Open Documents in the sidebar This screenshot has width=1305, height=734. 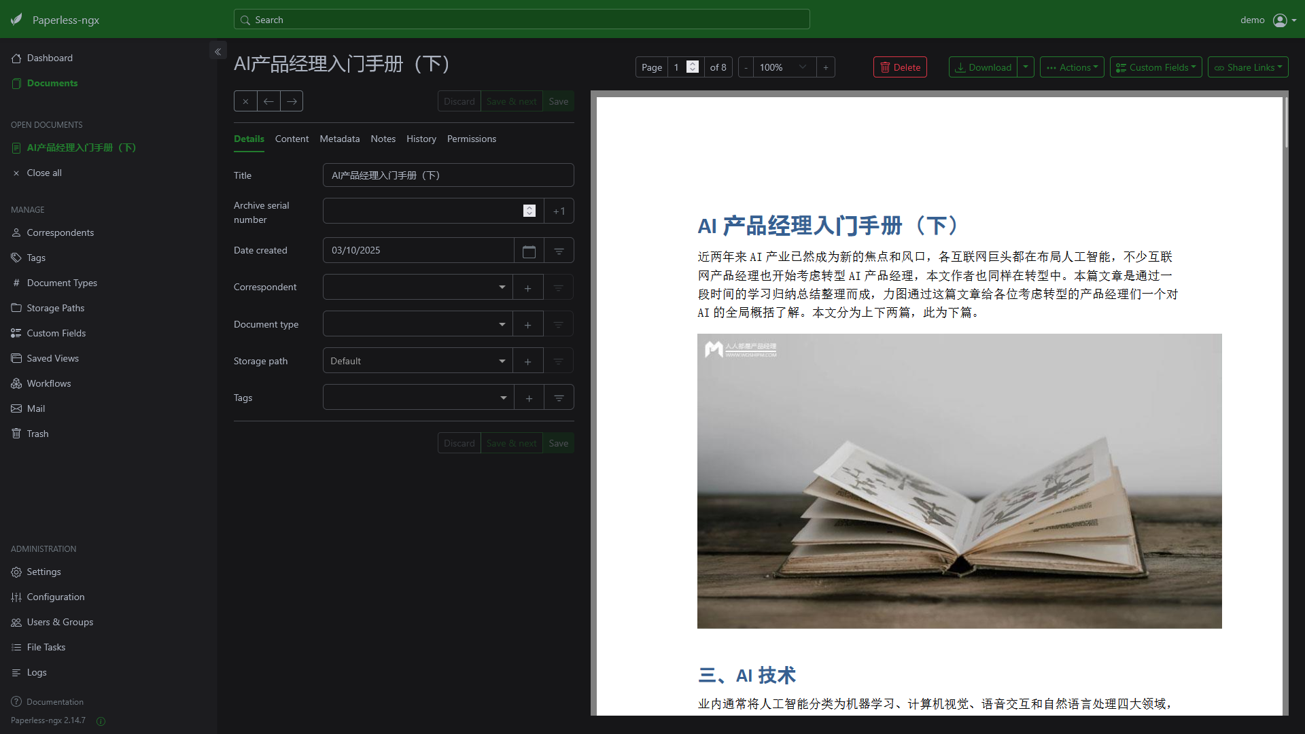[x=109, y=83]
